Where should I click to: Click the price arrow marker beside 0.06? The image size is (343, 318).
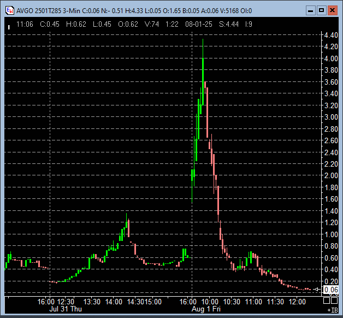click(x=317, y=290)
